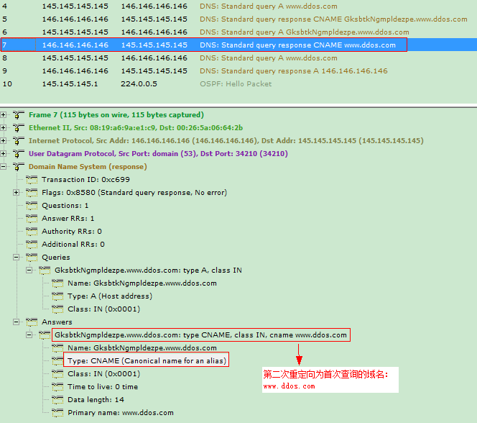
Task: Collapse the CNAME answer entry node
Action: click(29, 335)
